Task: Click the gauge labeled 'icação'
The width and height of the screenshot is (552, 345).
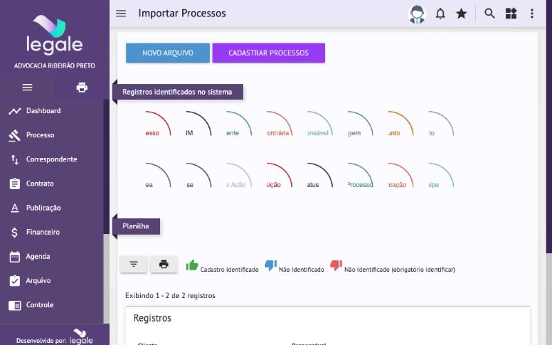Action: 401,176
